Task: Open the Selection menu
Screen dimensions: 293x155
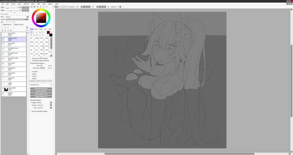Action: [26, 4]
